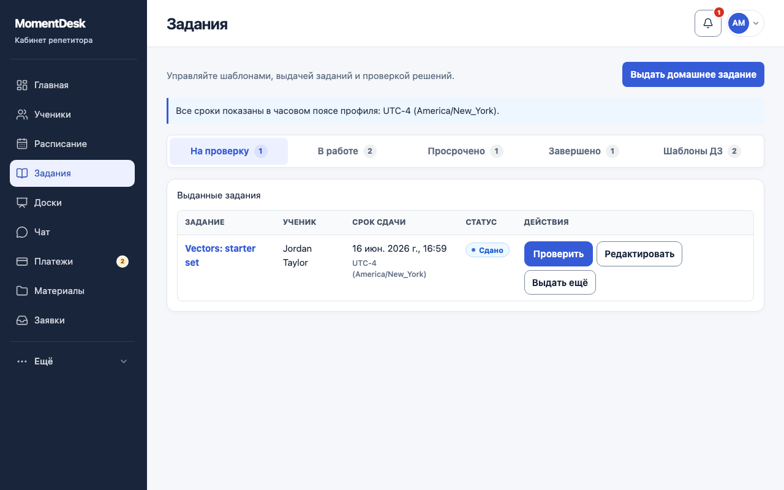The image size is (784, 490).
Task: Click the Задания open-book icon
Action: coord(22,173)
